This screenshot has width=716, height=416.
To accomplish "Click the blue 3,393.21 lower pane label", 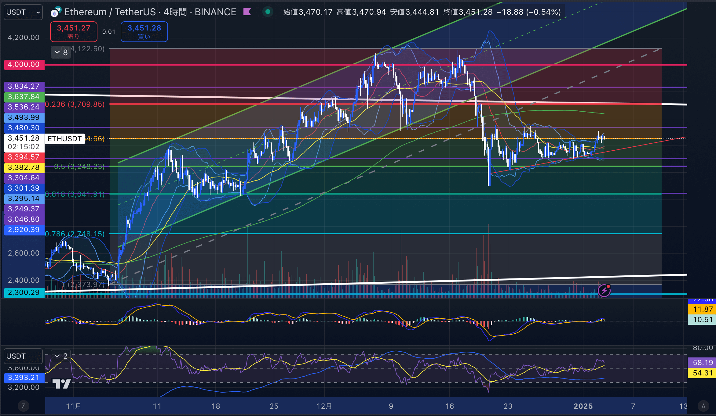I will click(x=24, y=378).
